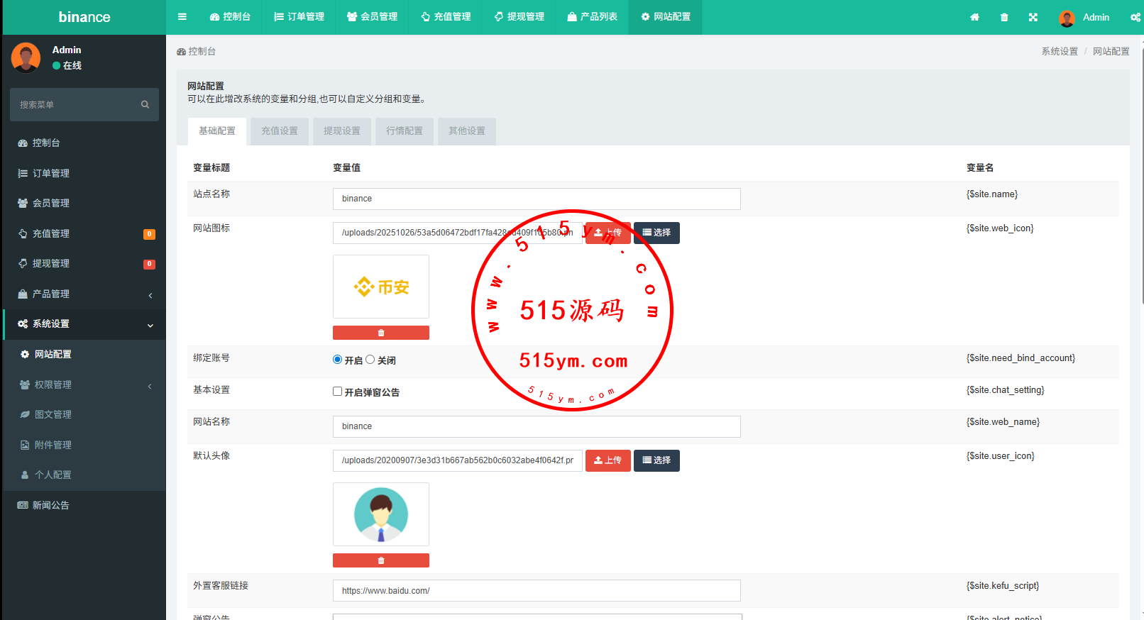The image size is (1144, 620).
Task: Click 上传 button for 默认头像
Action: (x=607, y=460)
